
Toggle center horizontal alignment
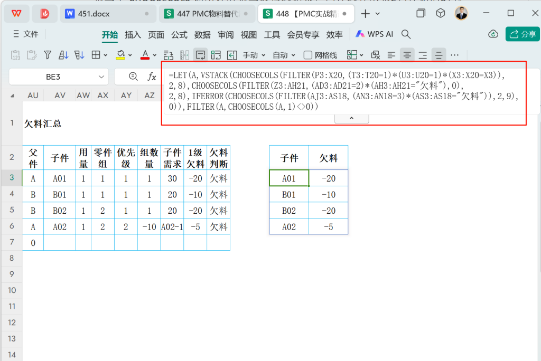tap(407, 55)
